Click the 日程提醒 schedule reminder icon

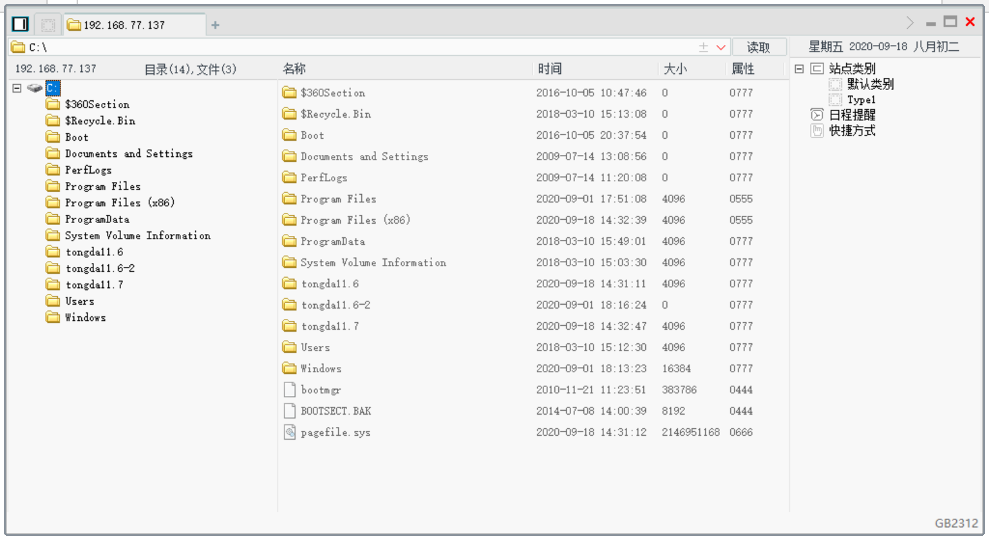[816, 115]
